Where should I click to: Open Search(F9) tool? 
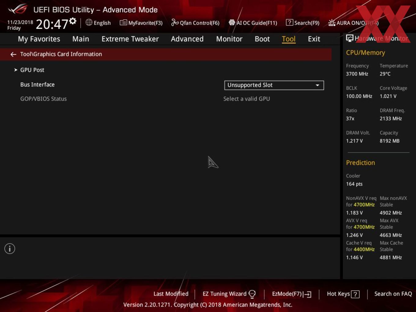pyautogui.click(x=303, y=23)
